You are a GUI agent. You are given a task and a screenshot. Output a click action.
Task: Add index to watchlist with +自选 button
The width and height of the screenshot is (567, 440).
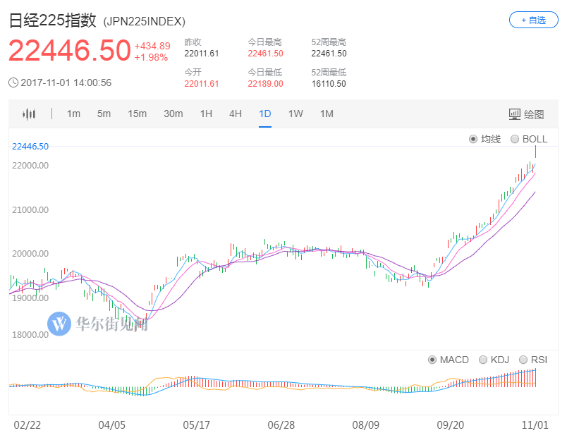click(x=533, y=20)
